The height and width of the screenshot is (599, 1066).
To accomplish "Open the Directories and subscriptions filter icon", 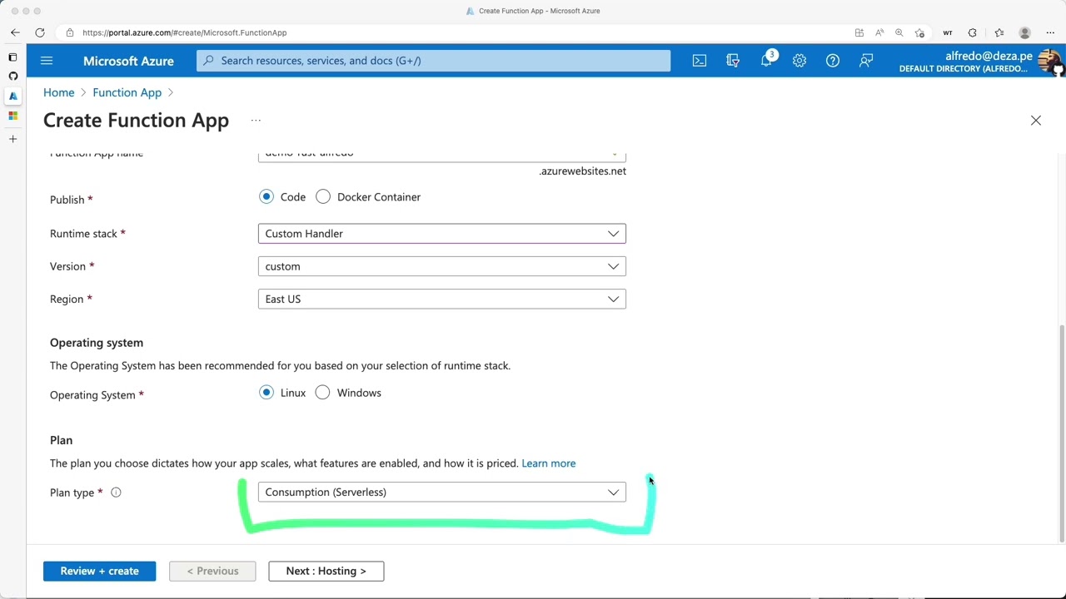I will pos(733,61).
